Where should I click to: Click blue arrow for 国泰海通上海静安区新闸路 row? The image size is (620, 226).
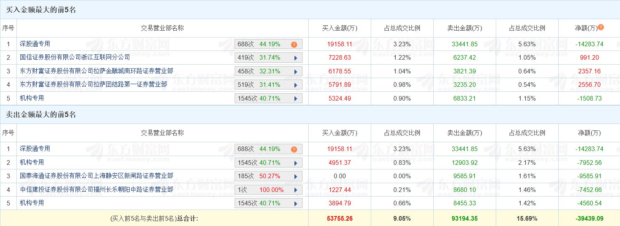[x=296, y=176]
